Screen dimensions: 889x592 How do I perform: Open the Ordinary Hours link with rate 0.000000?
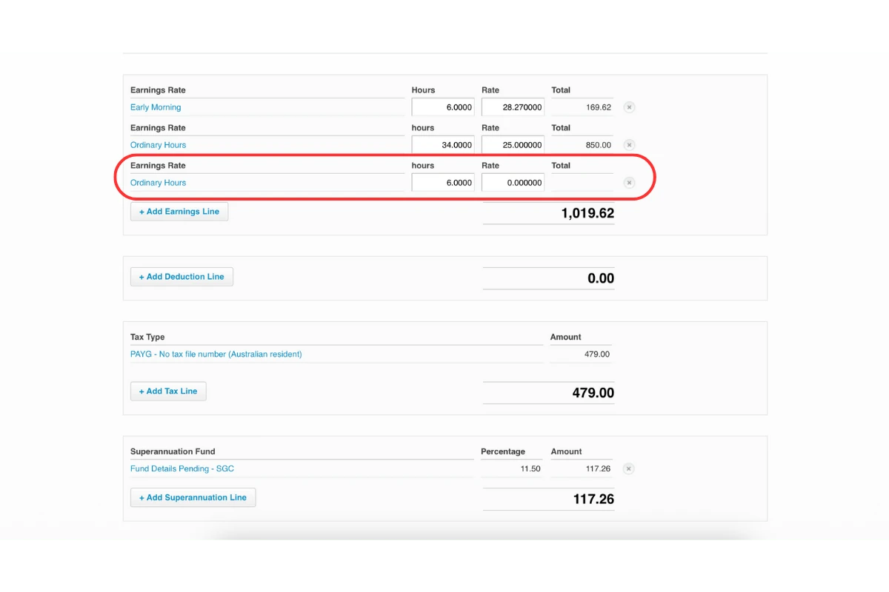pos(158,183)
